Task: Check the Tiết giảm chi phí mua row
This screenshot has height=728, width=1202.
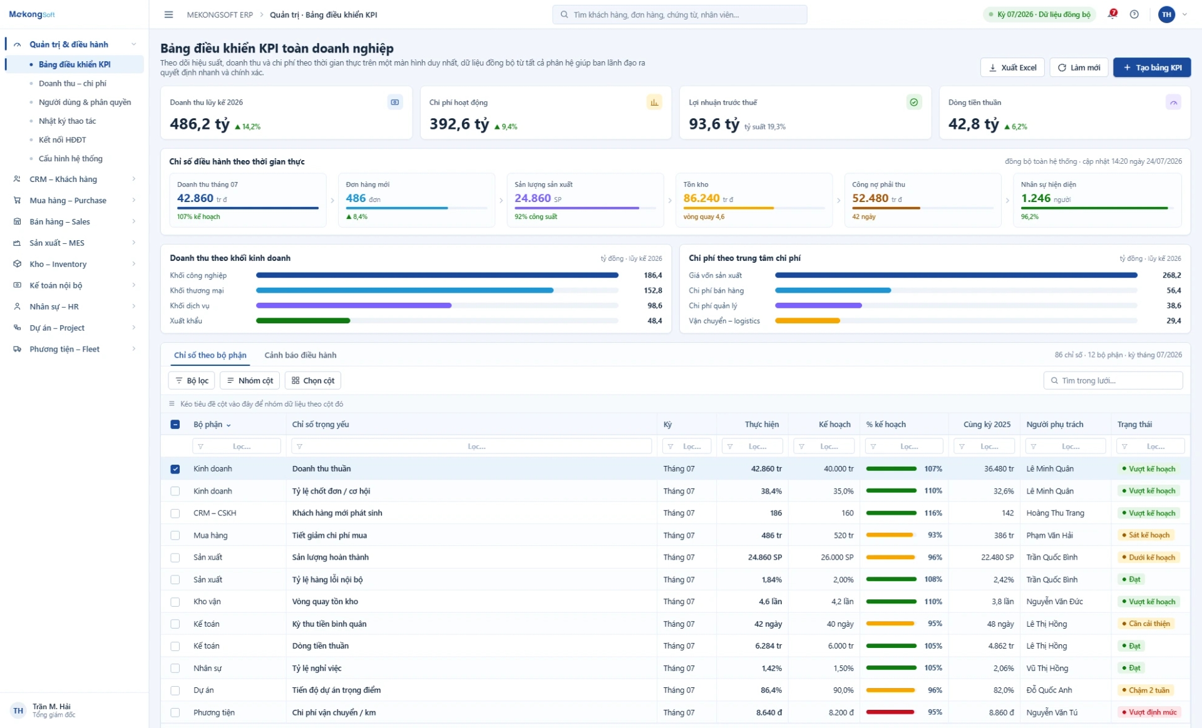Action: pos(175,535)
